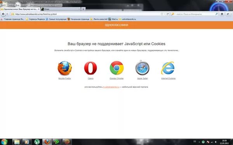Open the Инструменты menu
Image resolution: width=233 pixels, height=145 pixels.
point(47,5)
